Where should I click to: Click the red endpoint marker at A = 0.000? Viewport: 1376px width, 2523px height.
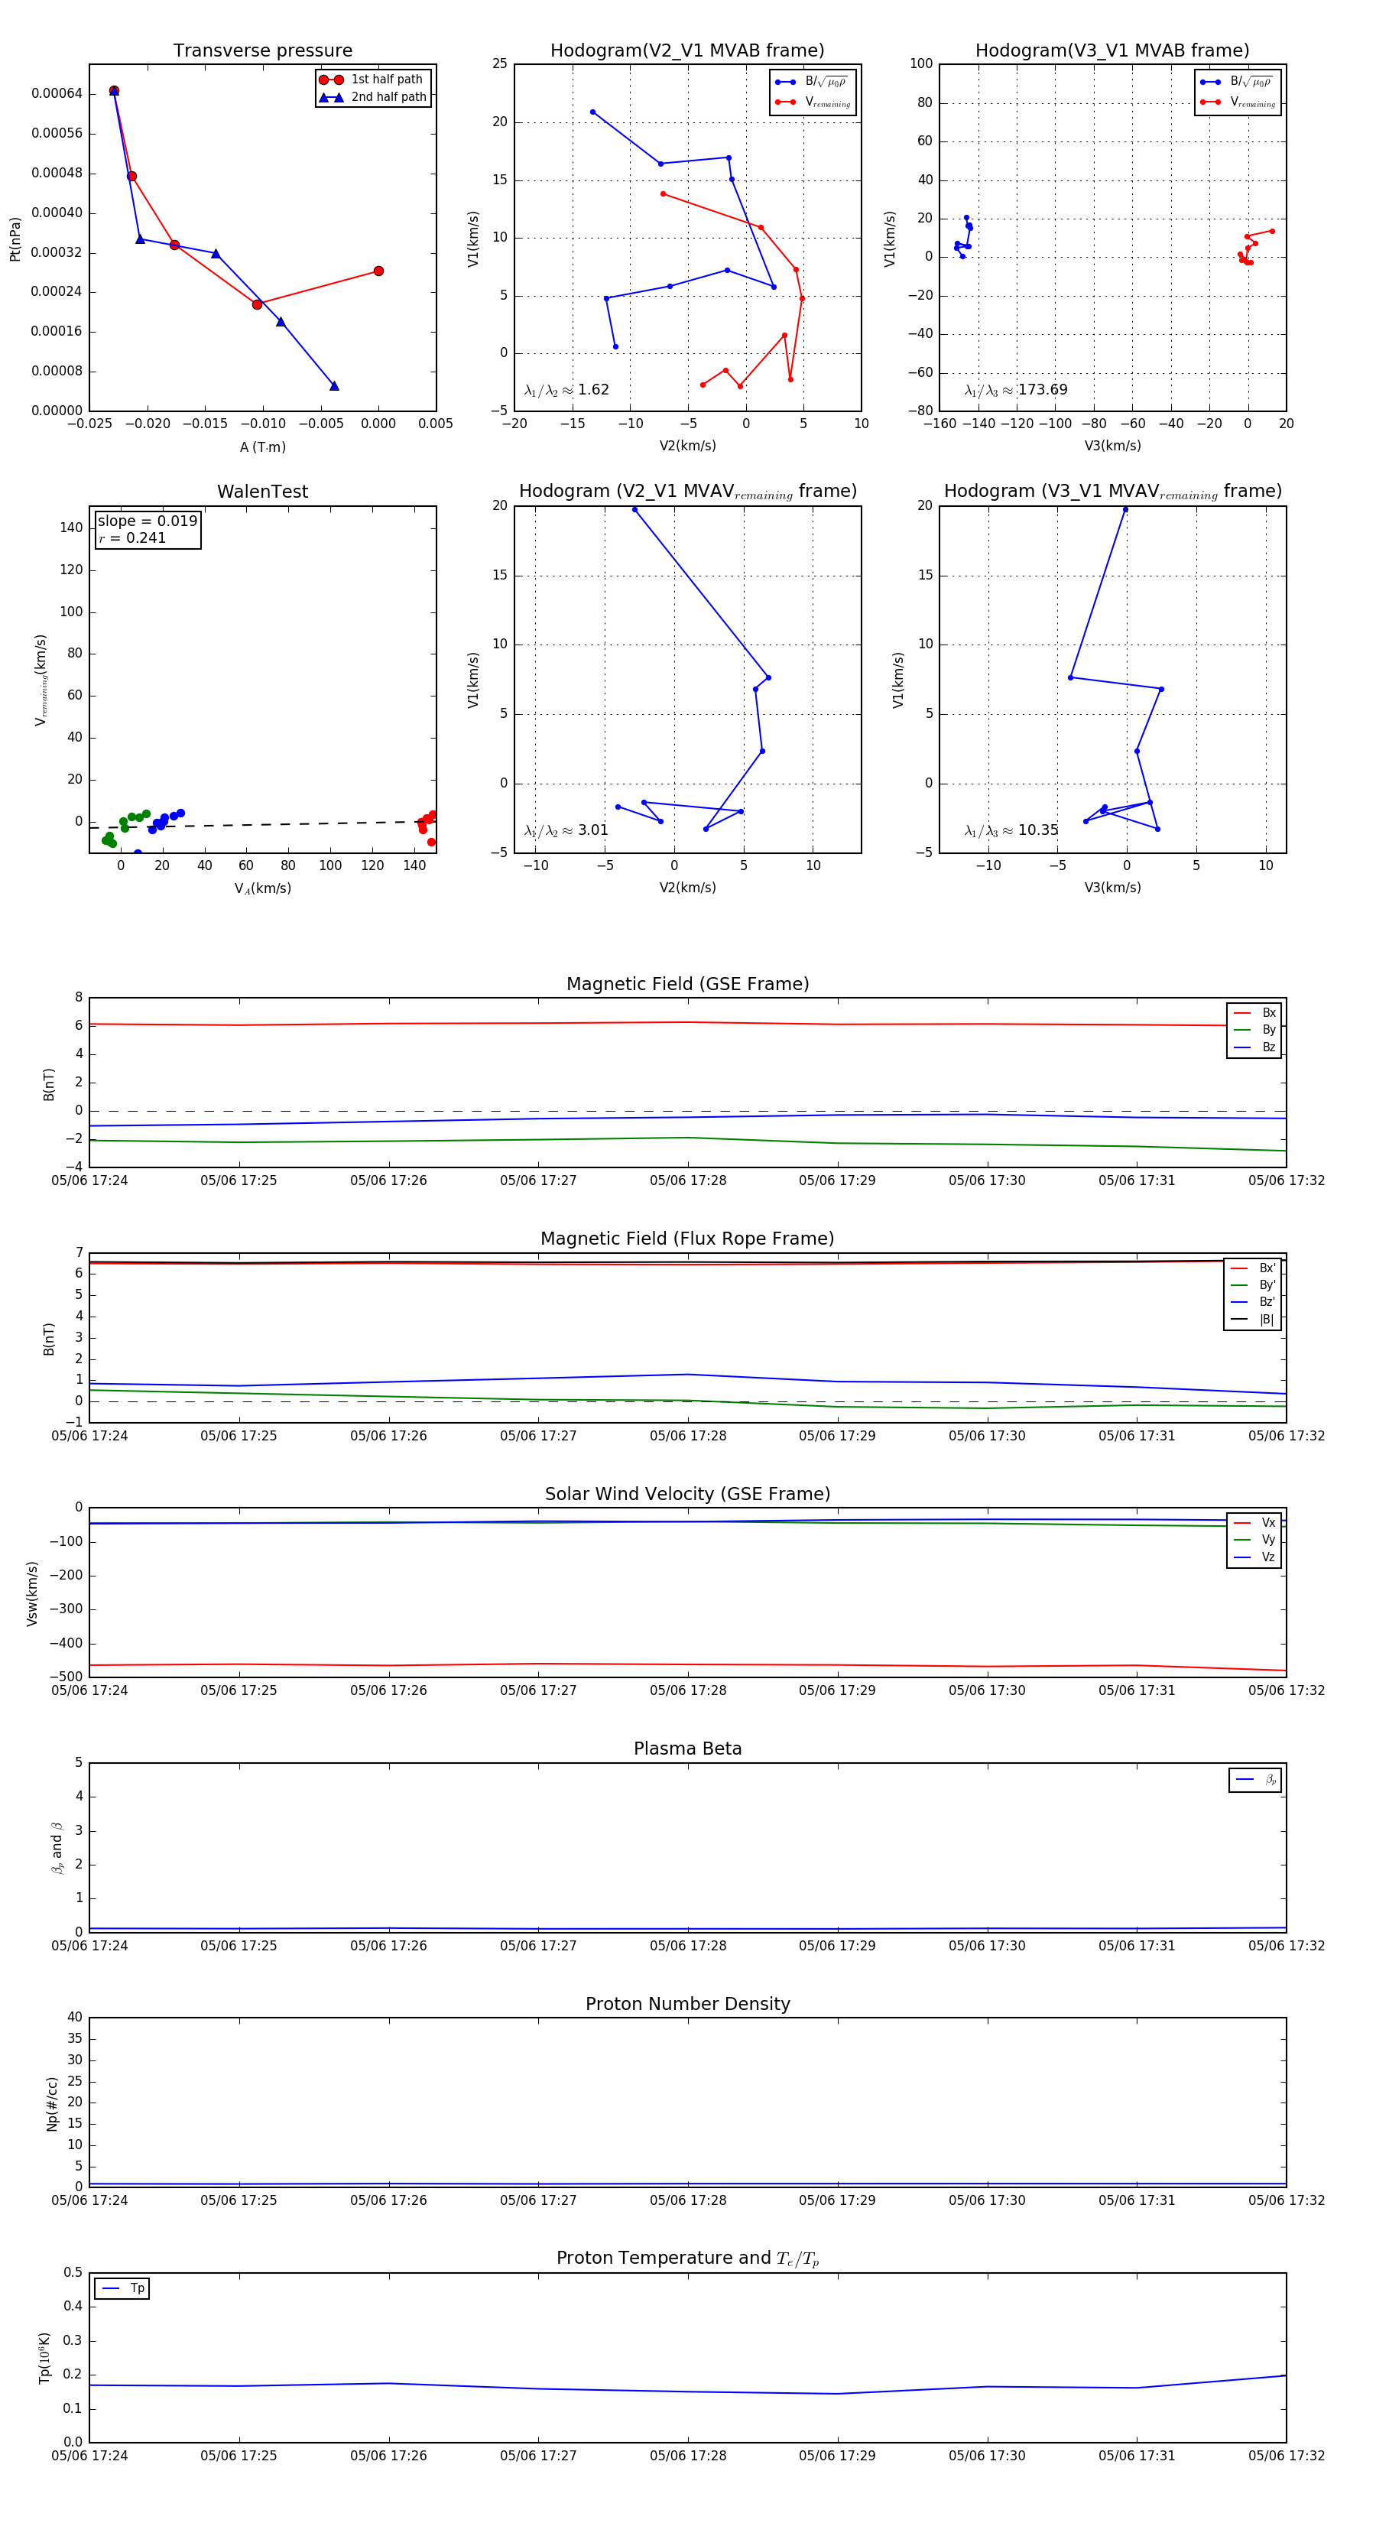coord(378,271)
